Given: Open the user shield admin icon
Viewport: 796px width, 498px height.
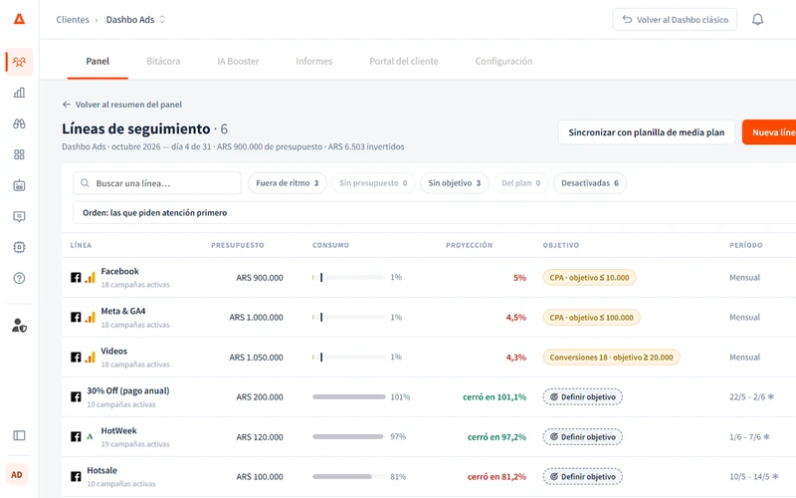Looking at the screenshot, I should pyautogui.click(x=19, y=326).
